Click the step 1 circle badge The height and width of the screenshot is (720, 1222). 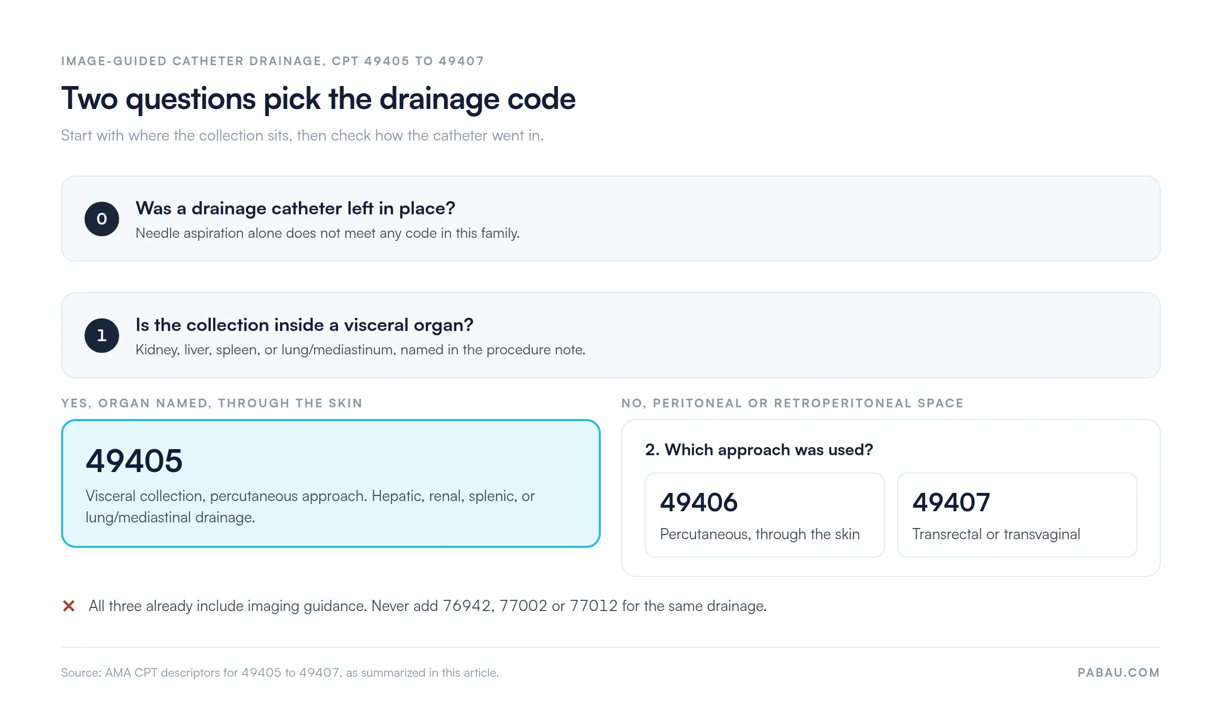tap(102, 336)
